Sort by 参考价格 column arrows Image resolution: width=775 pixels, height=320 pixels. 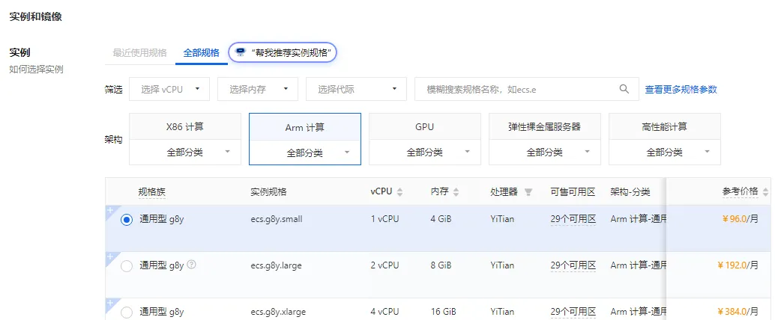tap(765, 192)
